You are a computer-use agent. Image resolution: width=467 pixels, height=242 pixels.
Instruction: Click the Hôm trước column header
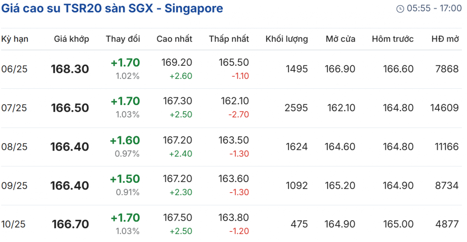pos(393,39)
